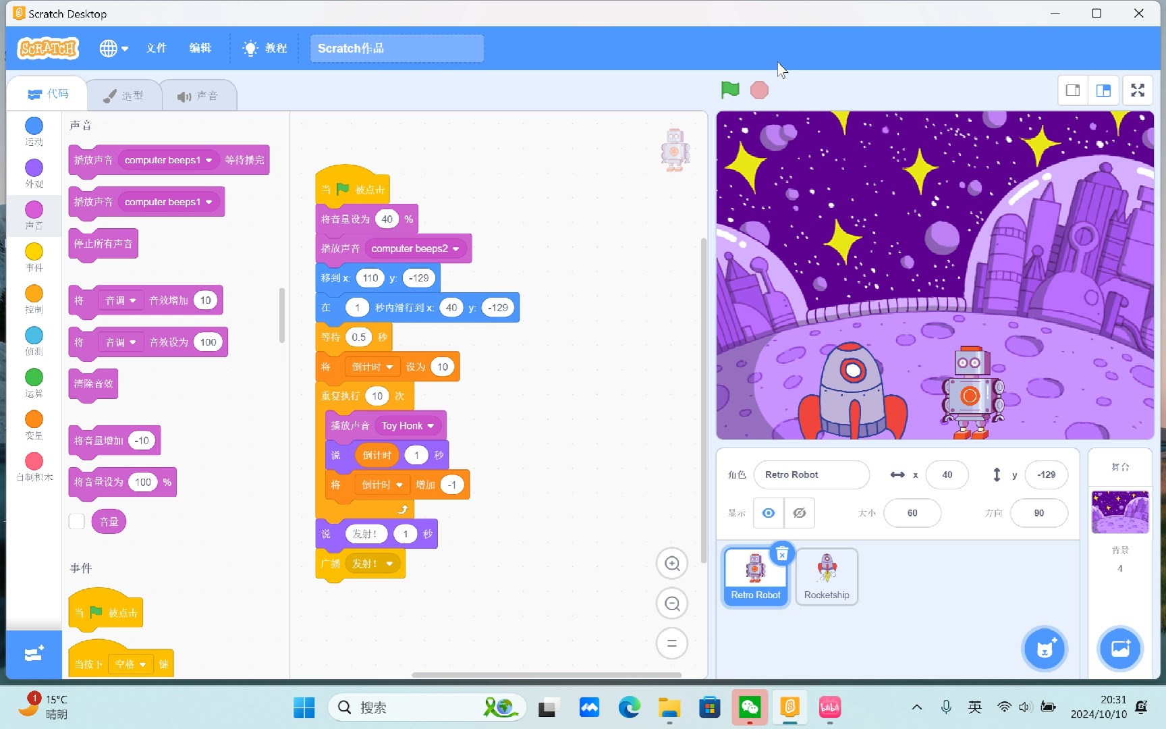
Task: Expand the Toy Honk sound dropdown
Action: [x=431, y=426]
